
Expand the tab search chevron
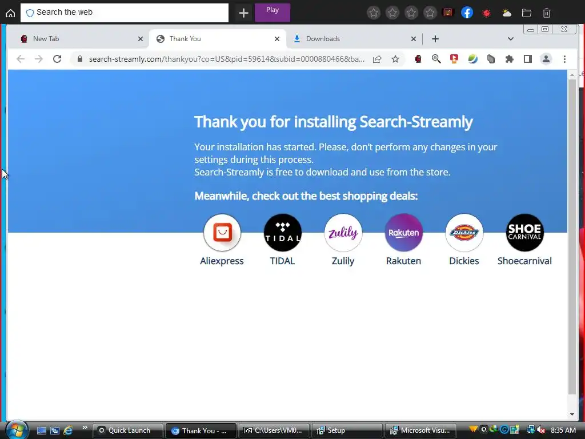click(511, 39)
